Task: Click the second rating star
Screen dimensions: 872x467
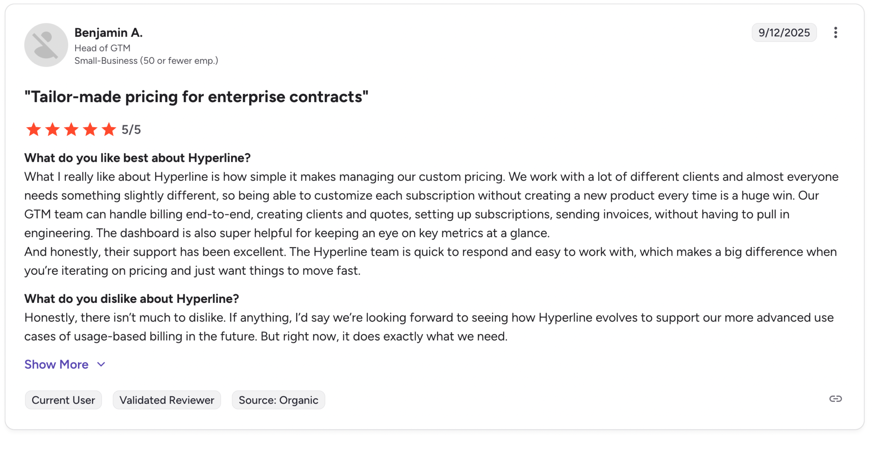Action: (52, 130)
